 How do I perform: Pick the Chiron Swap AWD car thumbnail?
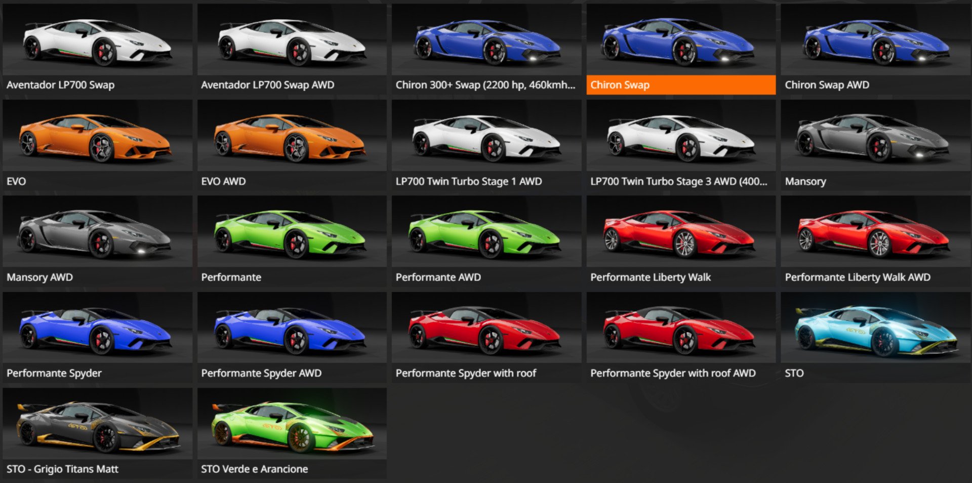(875, 39)
